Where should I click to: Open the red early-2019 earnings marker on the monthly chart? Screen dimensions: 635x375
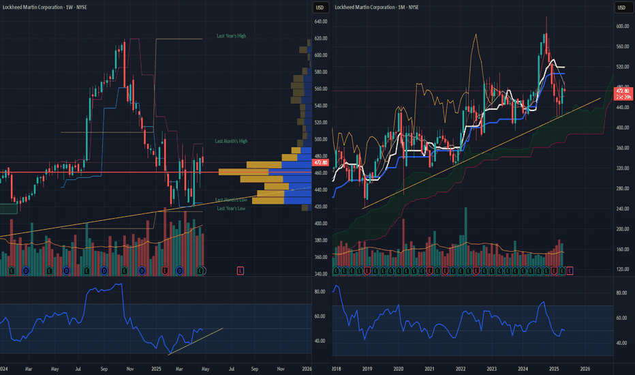[367, 271]
